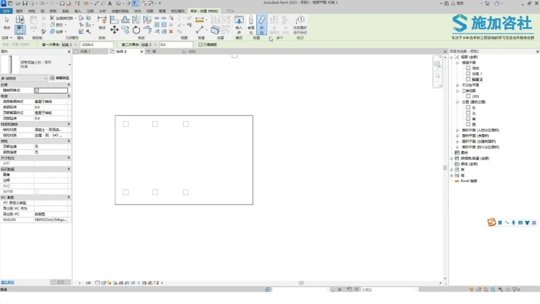The height and width of the screenshot is (304, 540).
Task: Click the Print icon in the quick access toolbar
Action: point(62,3)
